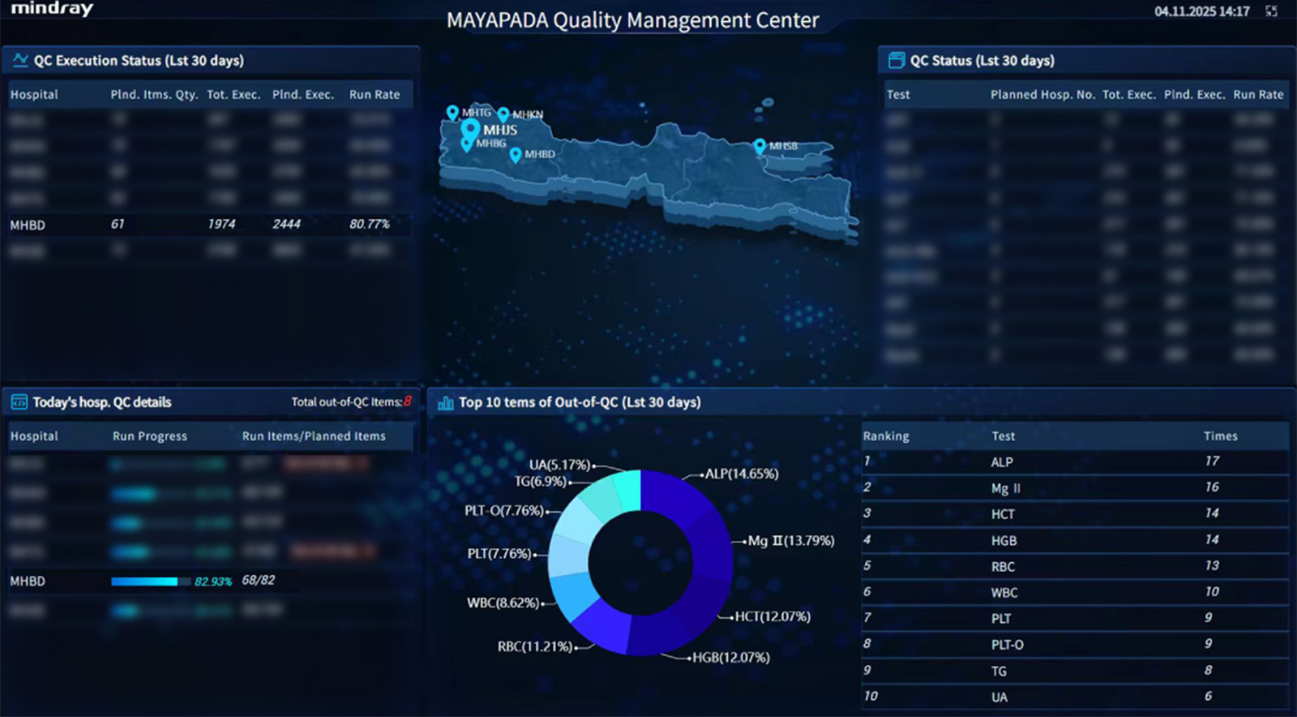Click the QC Execution Status chart icon

point(20,60)
